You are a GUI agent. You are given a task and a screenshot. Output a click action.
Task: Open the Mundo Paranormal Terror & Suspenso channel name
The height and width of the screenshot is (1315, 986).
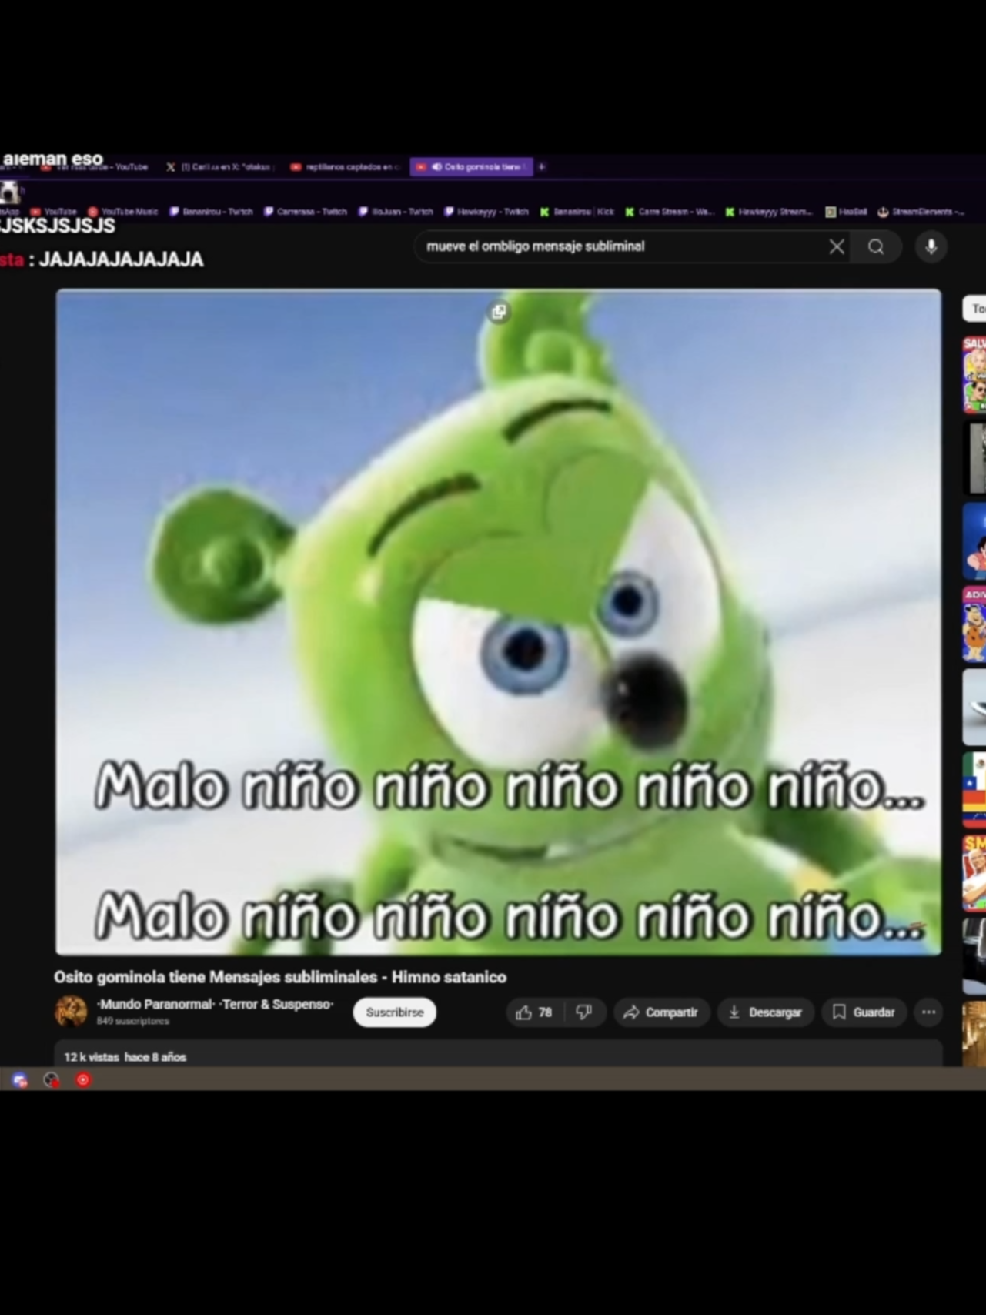[216, 1005]
